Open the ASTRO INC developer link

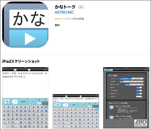coord(64,12)
